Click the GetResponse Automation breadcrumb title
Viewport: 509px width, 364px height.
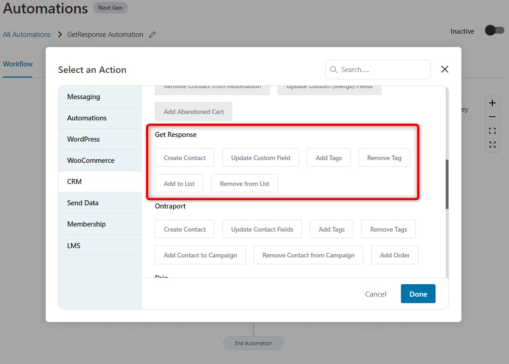(x=105, y=34)
